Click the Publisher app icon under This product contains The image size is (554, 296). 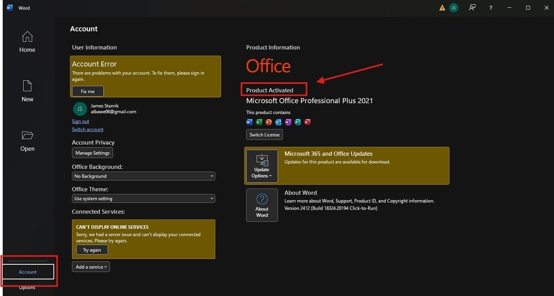tap(298, 122)
